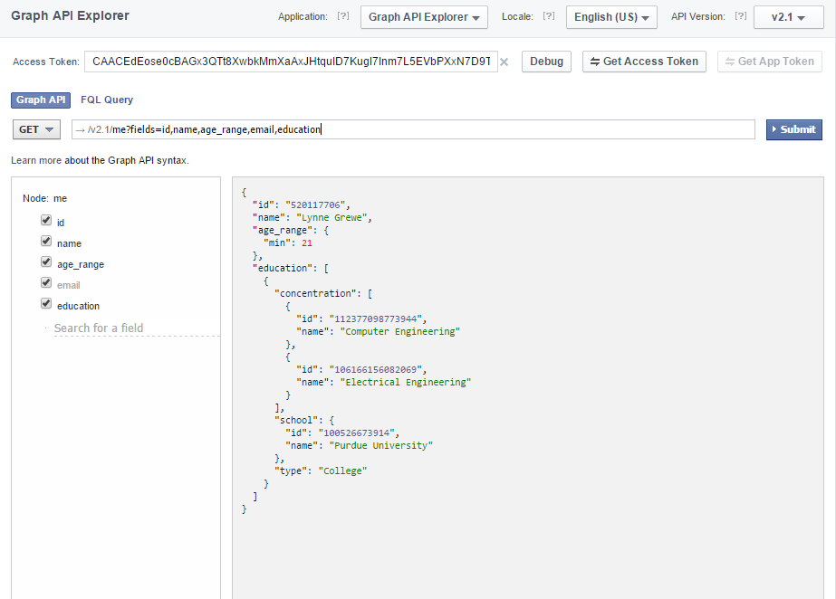Open the GET method dropdown

pyautogui.click(x=36, y=129)
